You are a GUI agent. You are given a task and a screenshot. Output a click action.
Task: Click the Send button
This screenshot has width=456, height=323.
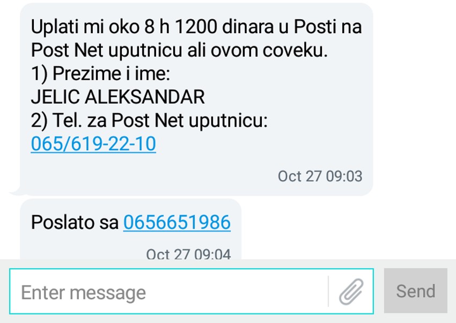pyautogui.click(x=416, y=291)
